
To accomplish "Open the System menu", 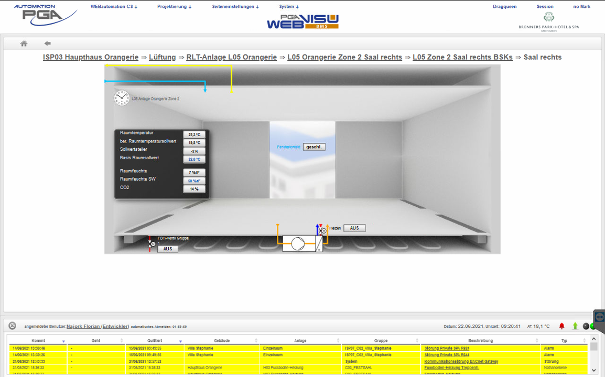I will point(289,7).
